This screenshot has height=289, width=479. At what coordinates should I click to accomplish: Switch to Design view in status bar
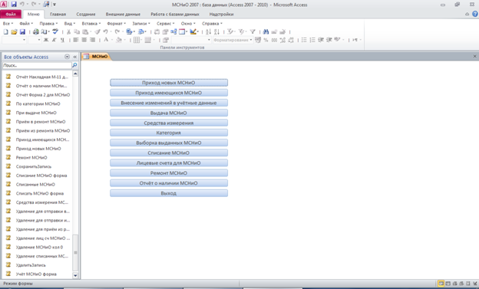(x=475, y=284)
